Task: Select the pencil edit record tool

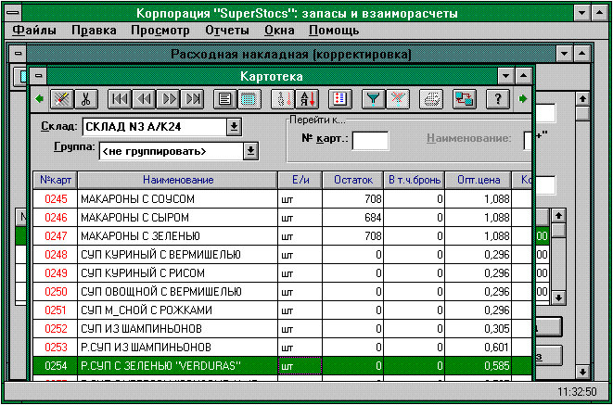Action: pyautogui.click(x=62, y=99)
